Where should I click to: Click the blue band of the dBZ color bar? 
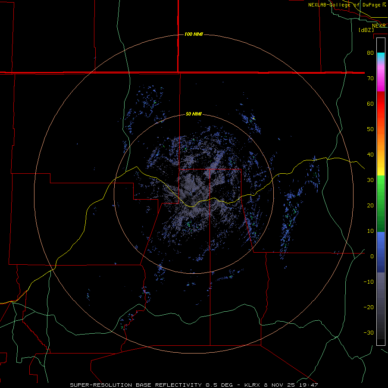click(381, 252)
